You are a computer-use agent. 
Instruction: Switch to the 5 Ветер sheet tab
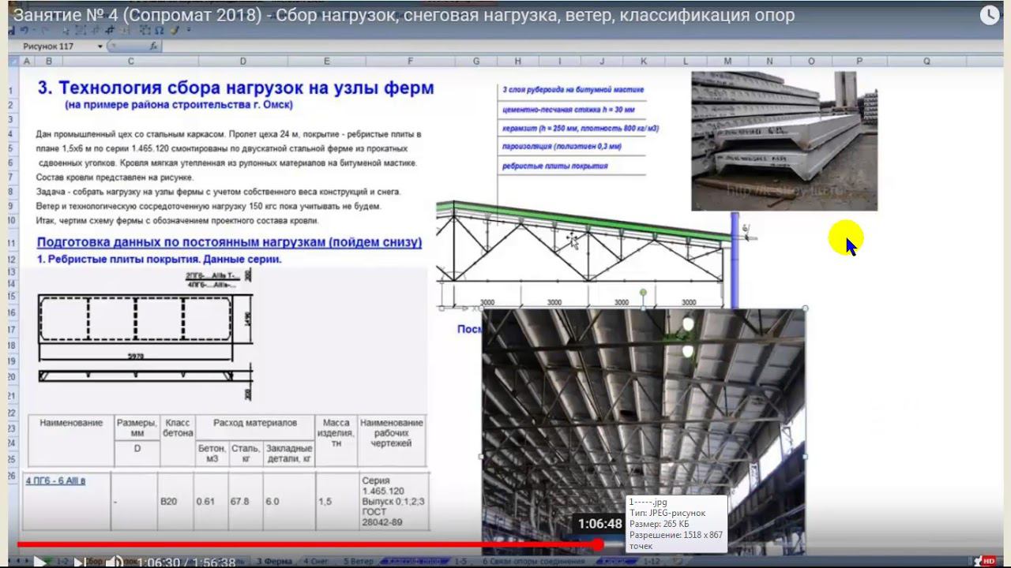(360, 561)
